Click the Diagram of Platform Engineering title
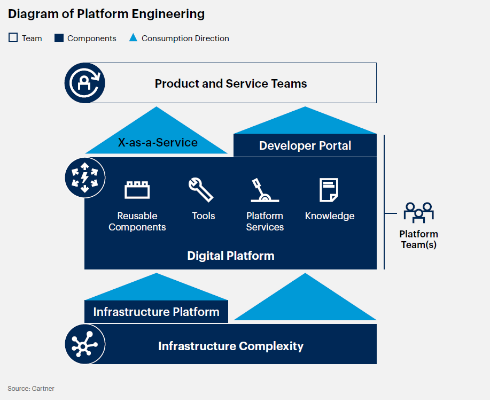 pyautogui.click(x=106, y=13)
